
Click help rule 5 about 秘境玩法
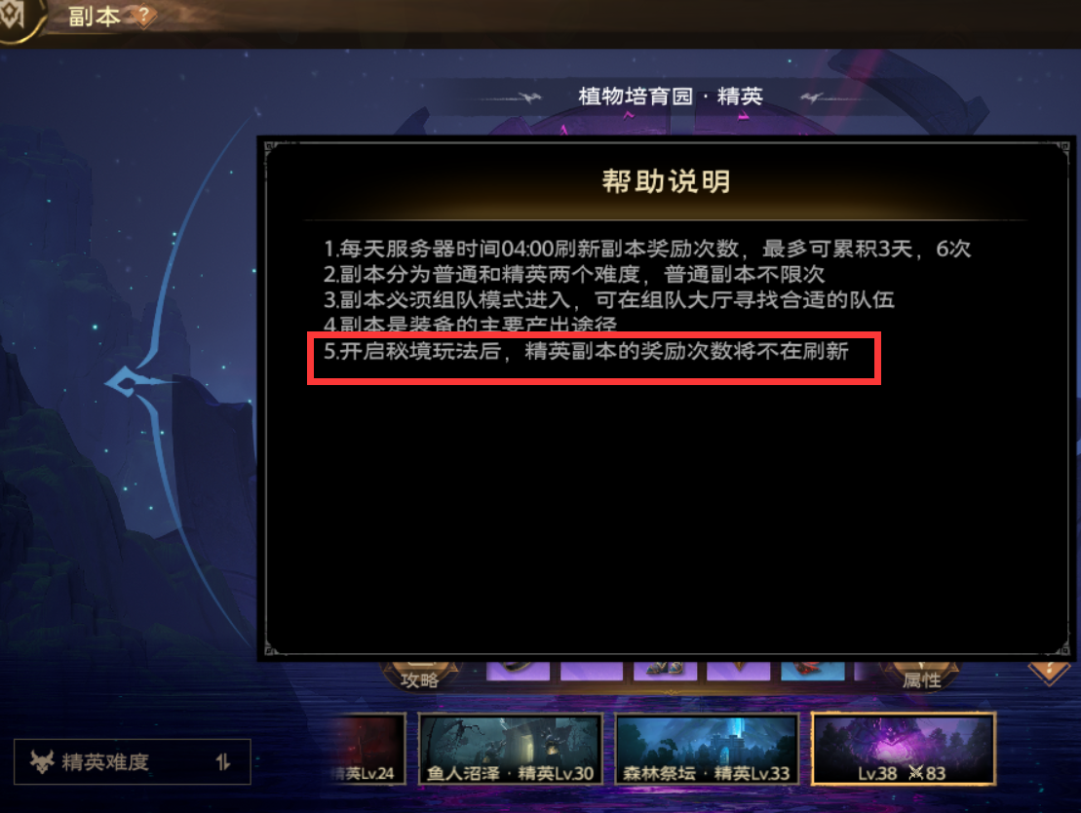[x=586, y=351]
